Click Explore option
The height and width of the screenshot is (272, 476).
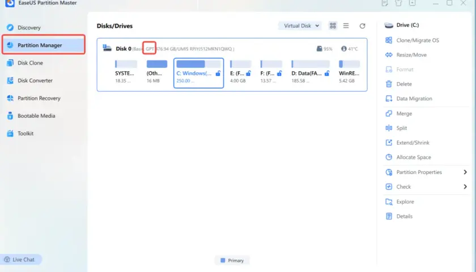pos(405,201)
